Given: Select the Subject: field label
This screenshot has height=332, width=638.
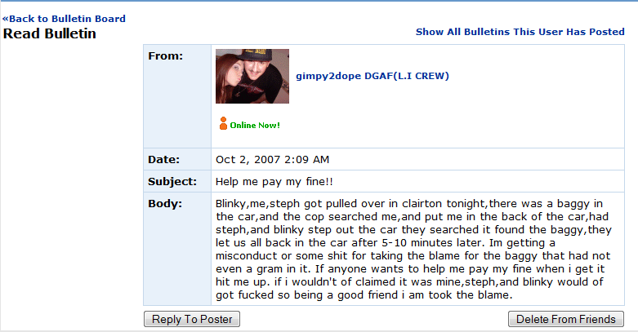Looking at the screenshot, I should tap(172, 181).
